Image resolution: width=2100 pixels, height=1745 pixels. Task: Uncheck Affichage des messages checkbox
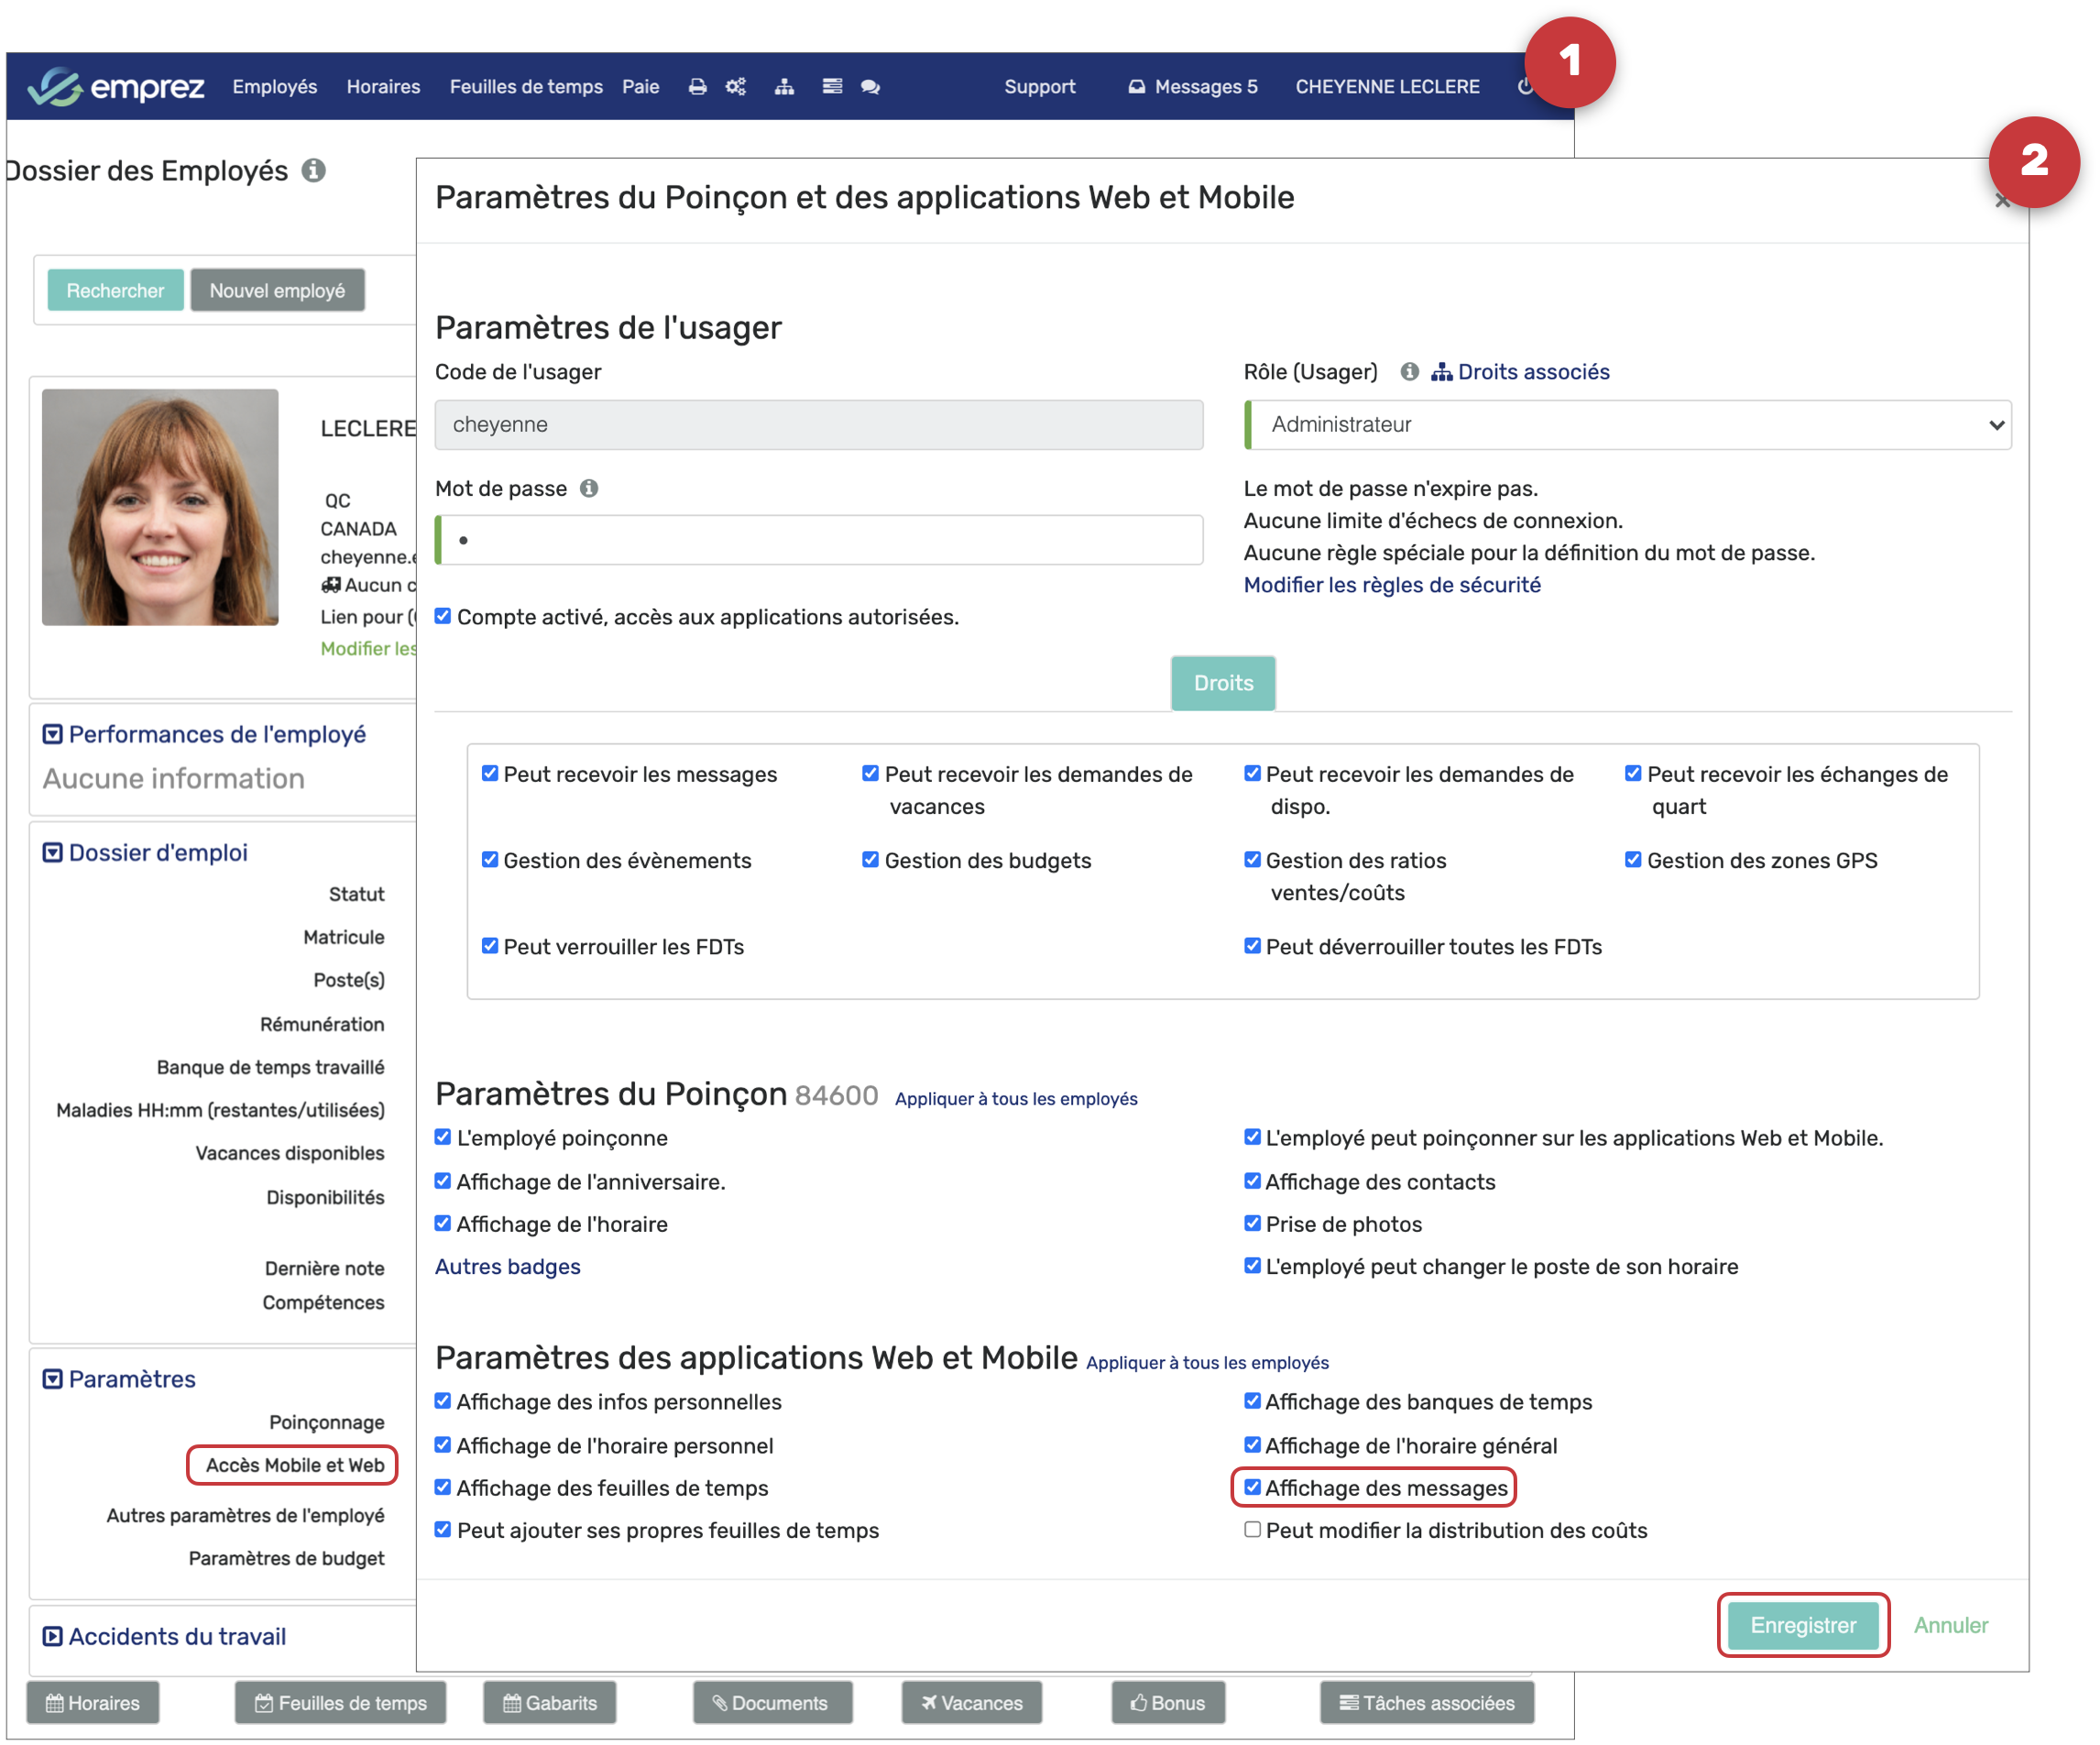pyautogui.click(x=1252, y=1487)
